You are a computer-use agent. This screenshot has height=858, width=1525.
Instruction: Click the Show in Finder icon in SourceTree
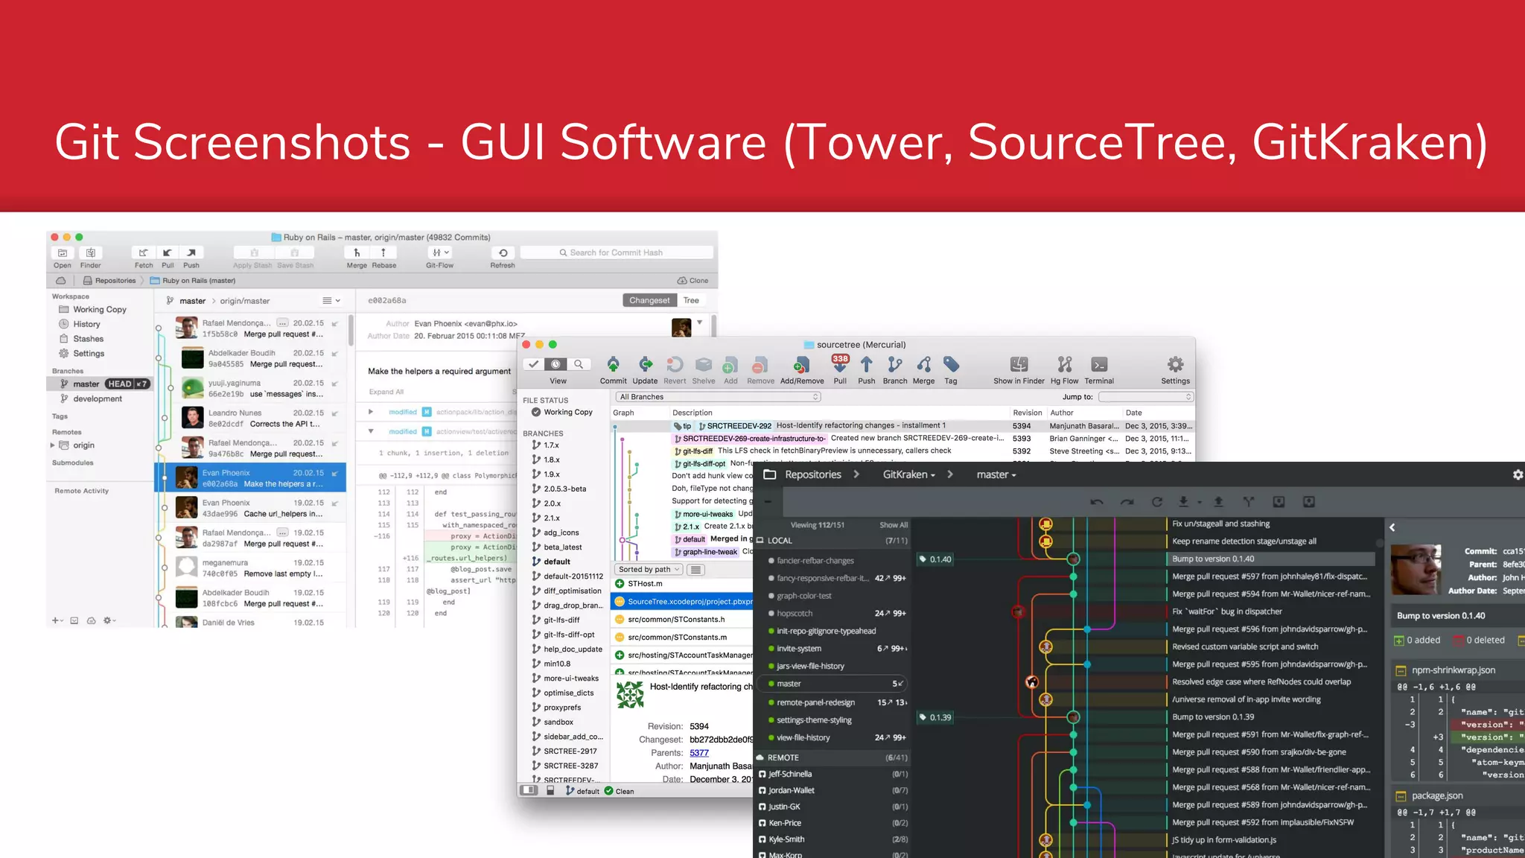pos(1019,364)
